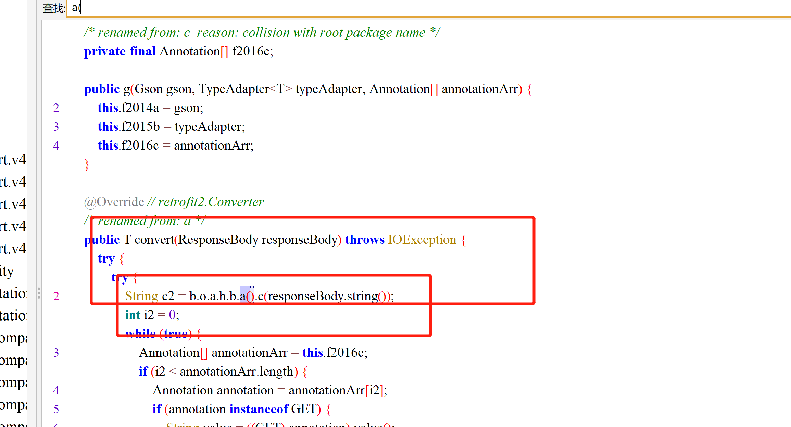Click the '@Override // retrofit2.Converter' line
Image resolution: width=791 pixels, height=427 pixels.
174,202
